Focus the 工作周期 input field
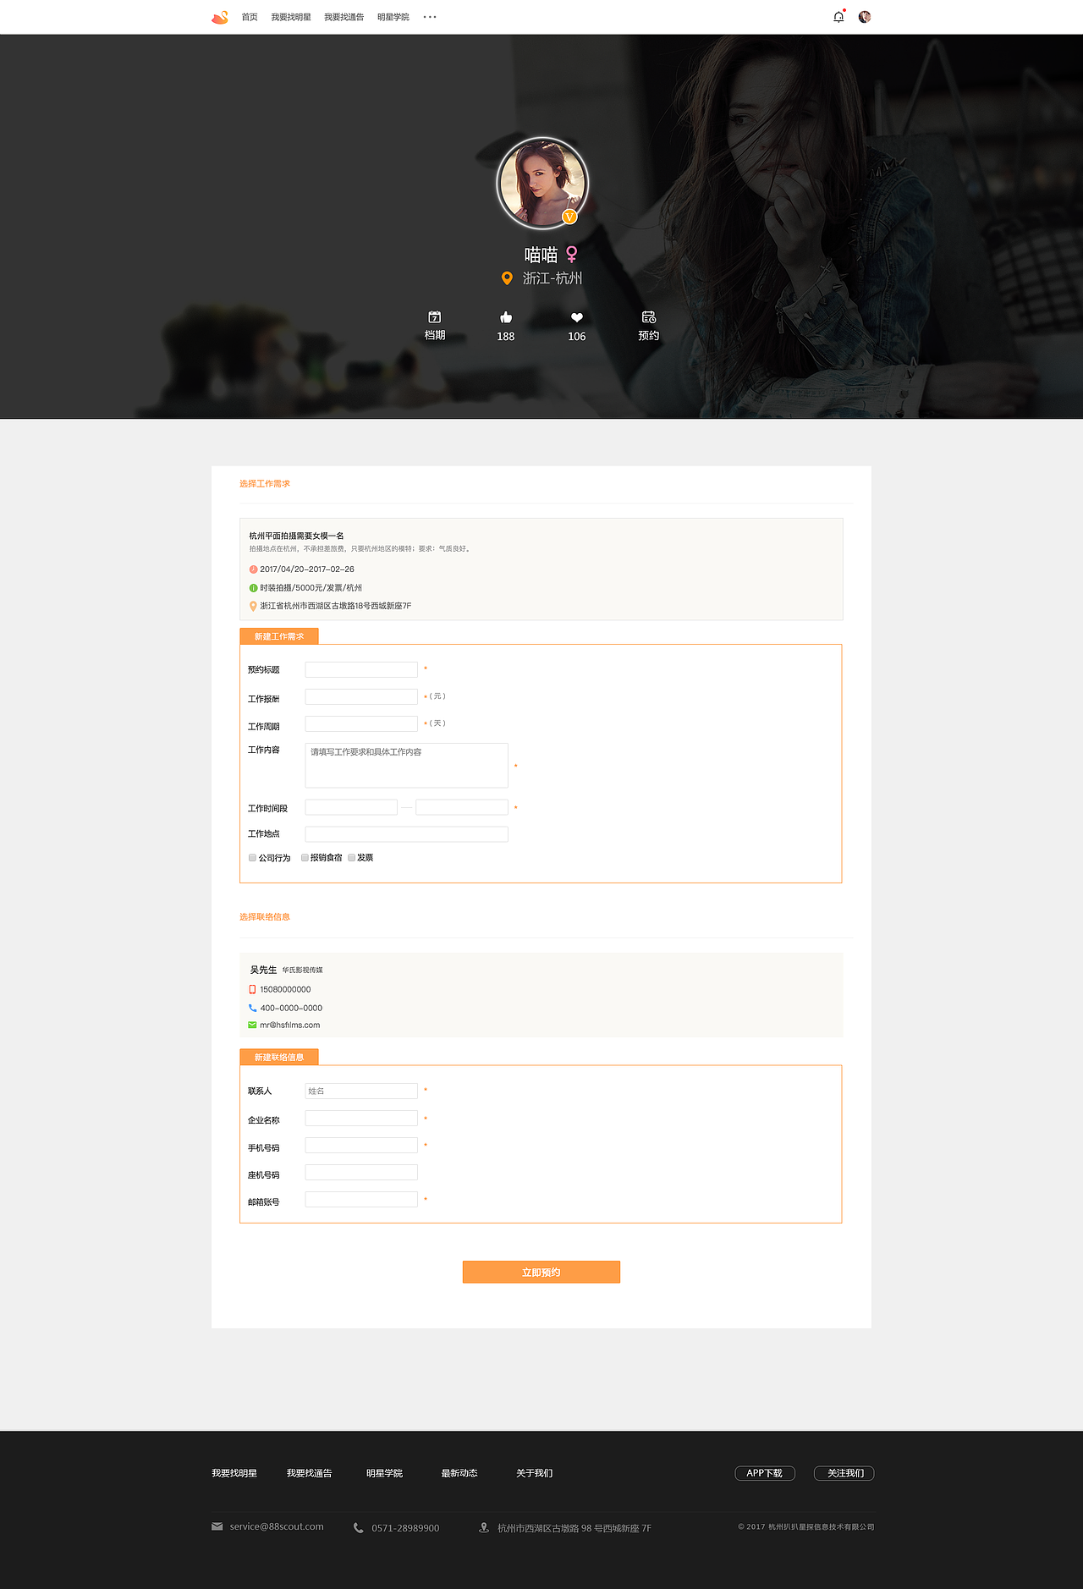1083x1589 pixels. (361, 723)
